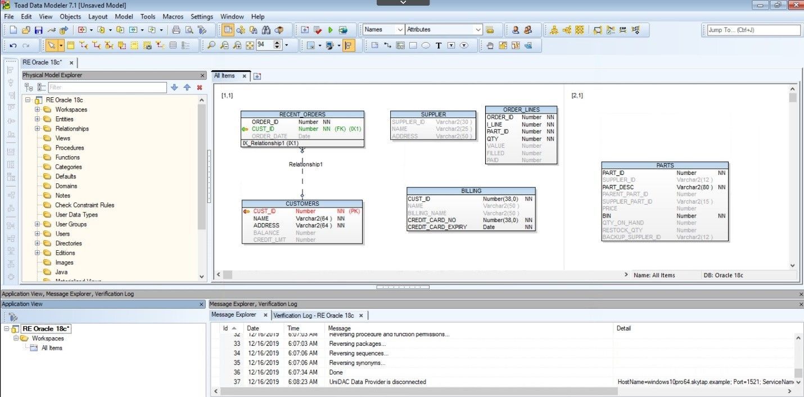Click the Print icon in the toolbar

(x=176, y=30)
